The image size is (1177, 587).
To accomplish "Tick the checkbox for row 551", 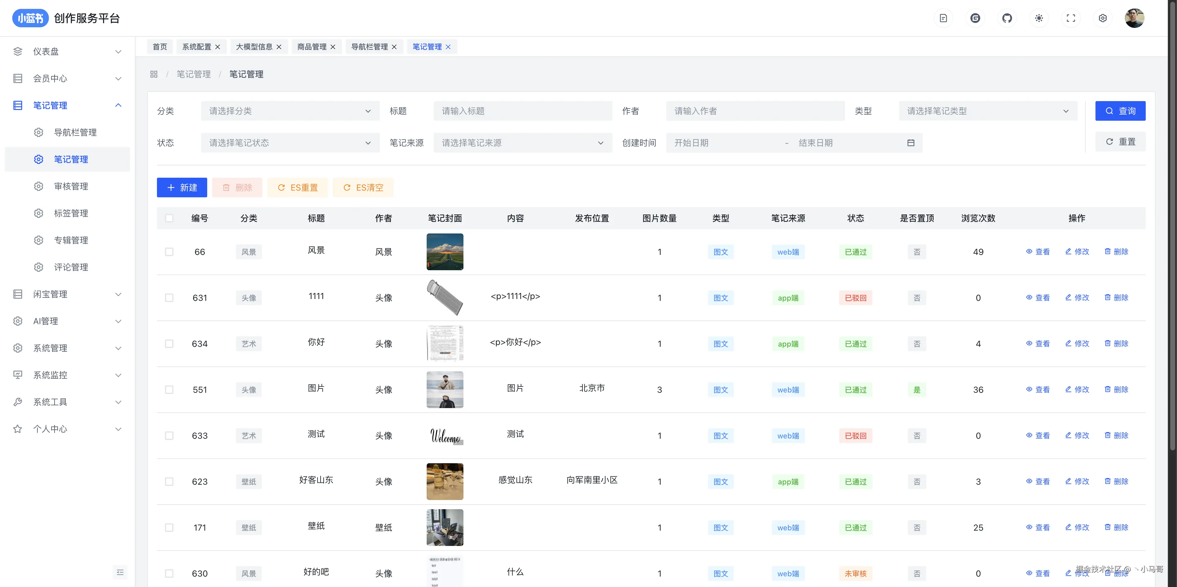I will 169,390.
